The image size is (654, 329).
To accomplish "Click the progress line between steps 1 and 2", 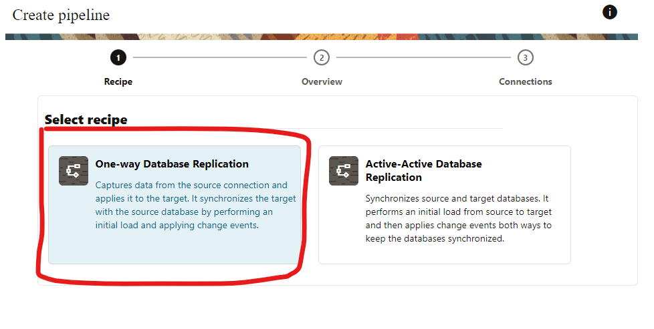I will tap(219, 57).
